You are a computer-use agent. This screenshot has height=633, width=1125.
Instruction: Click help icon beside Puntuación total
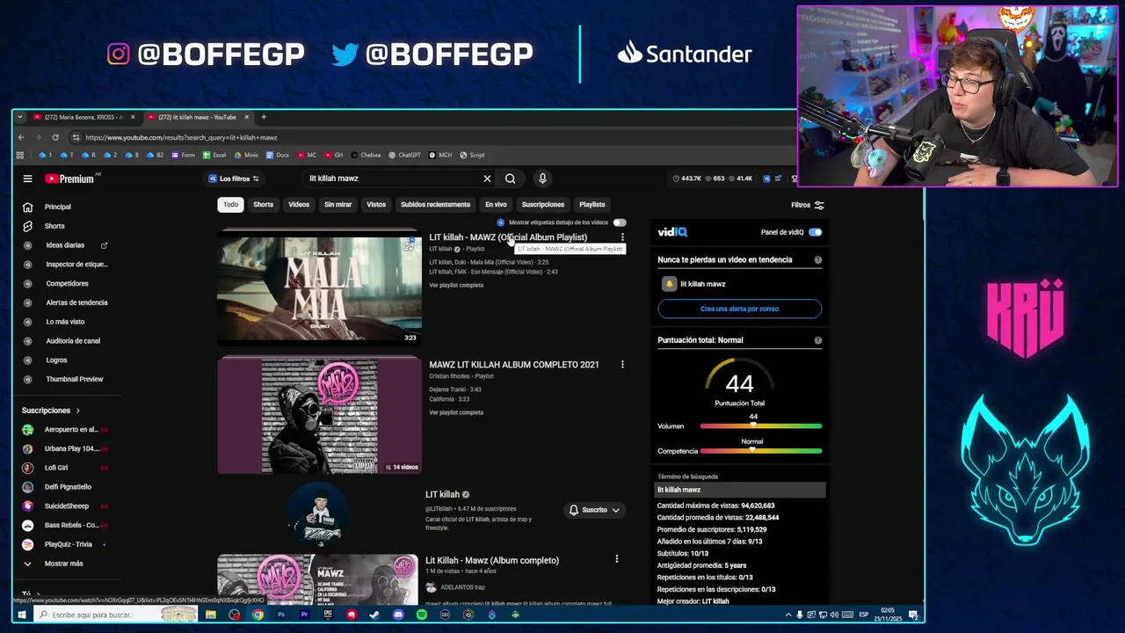tap(818, 340)
